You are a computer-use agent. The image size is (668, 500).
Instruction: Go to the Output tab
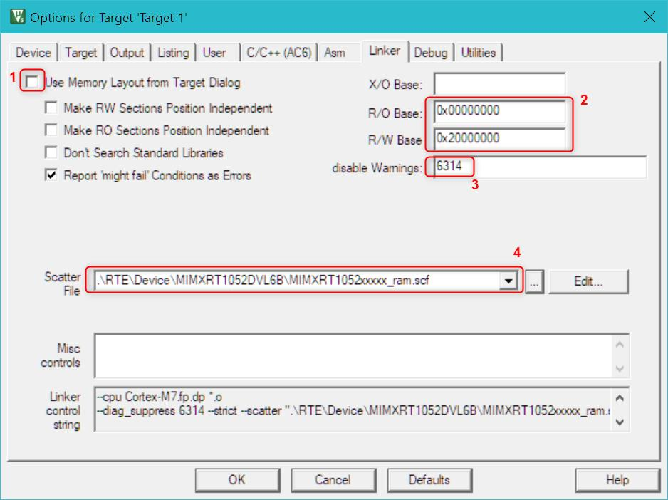point(127,53)
